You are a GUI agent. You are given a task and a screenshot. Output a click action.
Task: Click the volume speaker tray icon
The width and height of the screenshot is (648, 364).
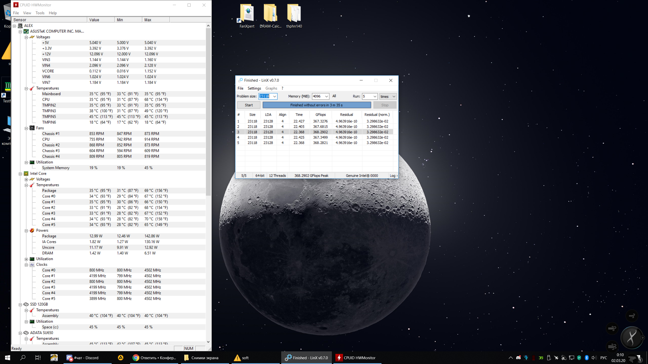594,358
